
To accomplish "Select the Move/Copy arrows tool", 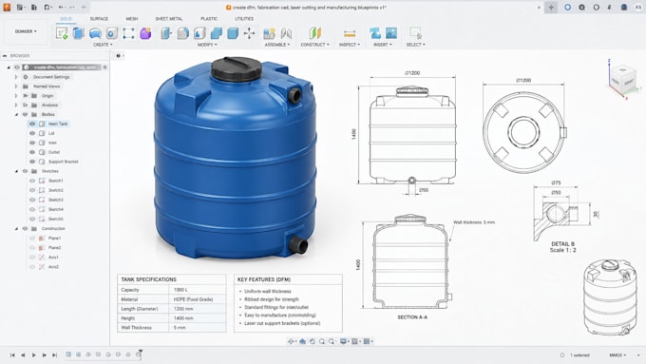I will pyautogui.click(x=249, y=33).
